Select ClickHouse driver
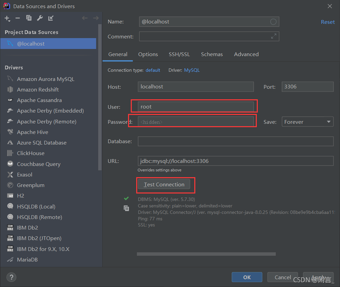340x287 pixels. [31, 153]
